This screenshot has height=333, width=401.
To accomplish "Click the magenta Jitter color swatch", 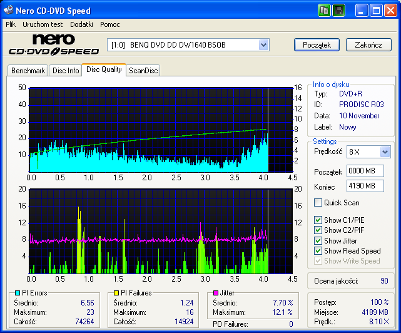I will pyautogui.click(x=216, y=292).
